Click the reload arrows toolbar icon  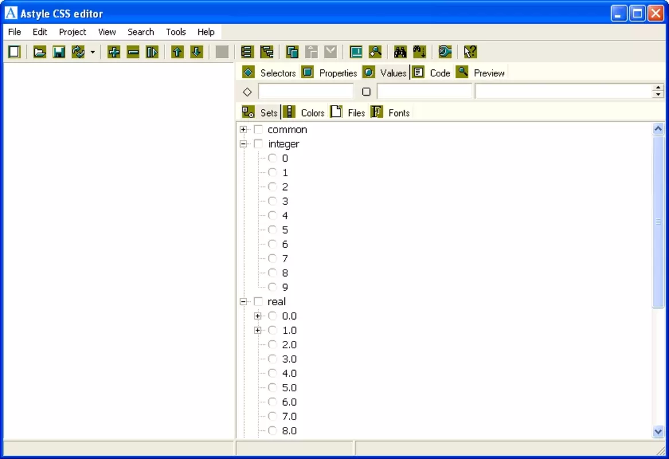point(78,52)
